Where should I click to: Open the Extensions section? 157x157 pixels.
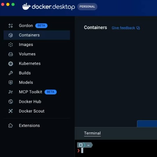coord(37,126)
